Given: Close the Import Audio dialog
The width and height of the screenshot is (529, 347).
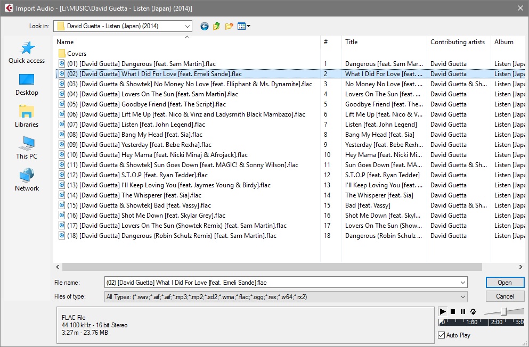Looking at the screenshot, I should (x=520, y=8).
